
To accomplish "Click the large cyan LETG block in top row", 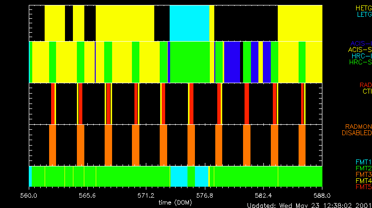I will point(189,23).
